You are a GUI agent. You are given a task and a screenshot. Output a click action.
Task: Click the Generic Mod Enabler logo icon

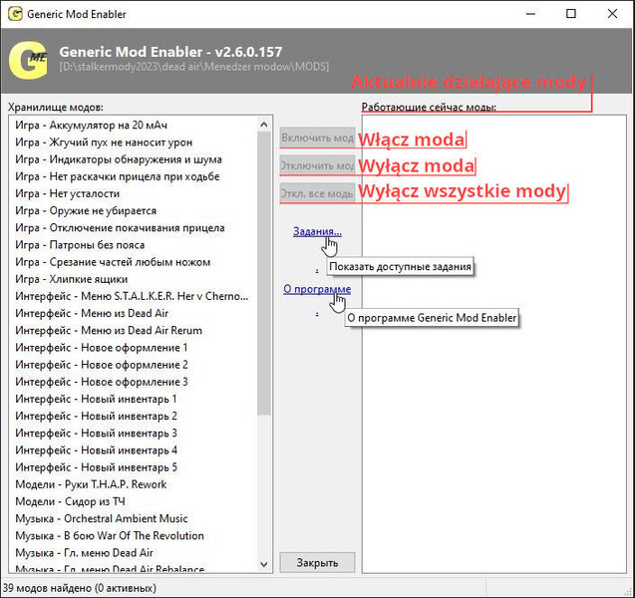pos(28,58)
